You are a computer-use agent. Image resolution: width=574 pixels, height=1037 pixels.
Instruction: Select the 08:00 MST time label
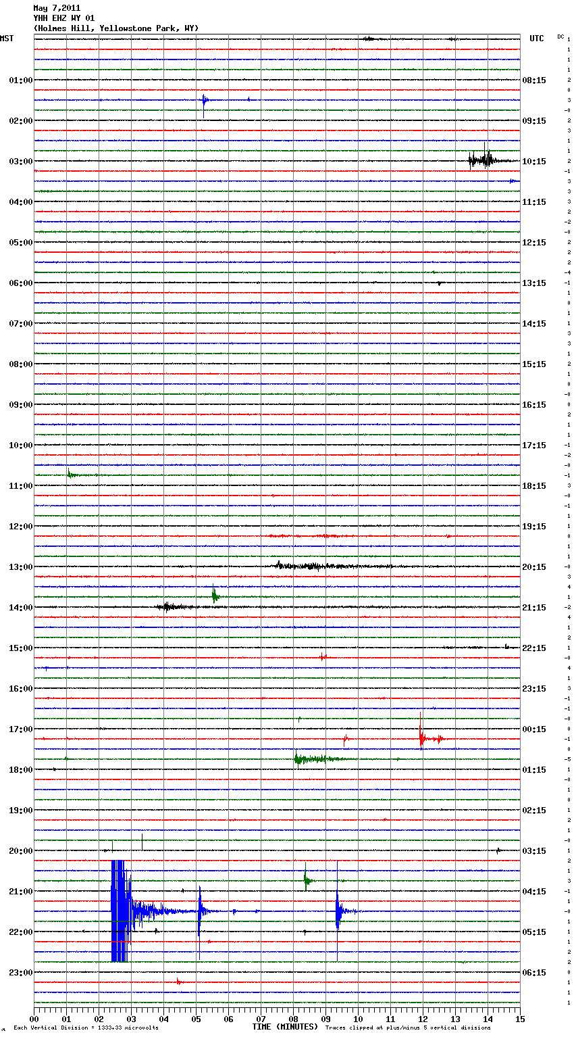21,364
